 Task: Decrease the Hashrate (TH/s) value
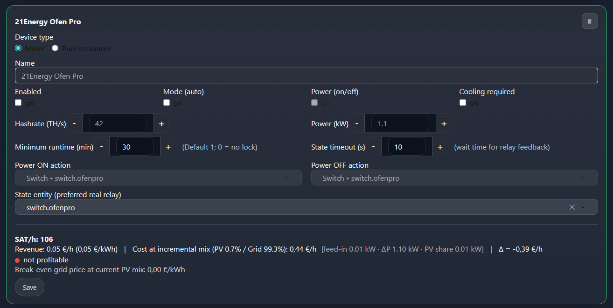(74, 123)
